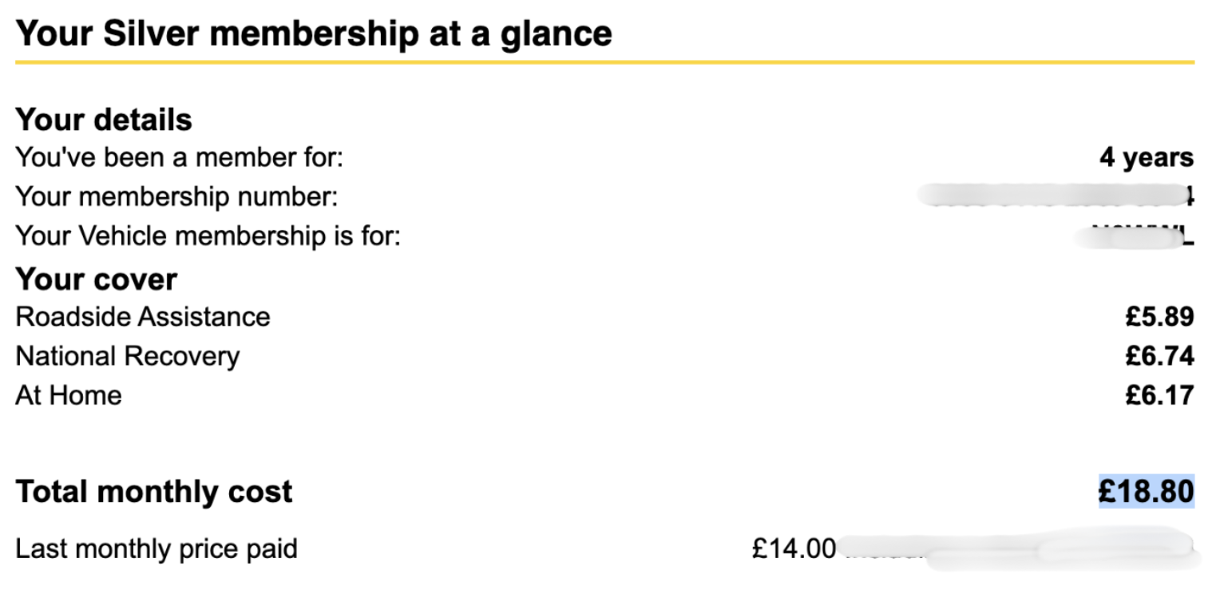Click the Silver membership at a glance heading
The height and width of the screenshot is (594, 1220).
314,33
